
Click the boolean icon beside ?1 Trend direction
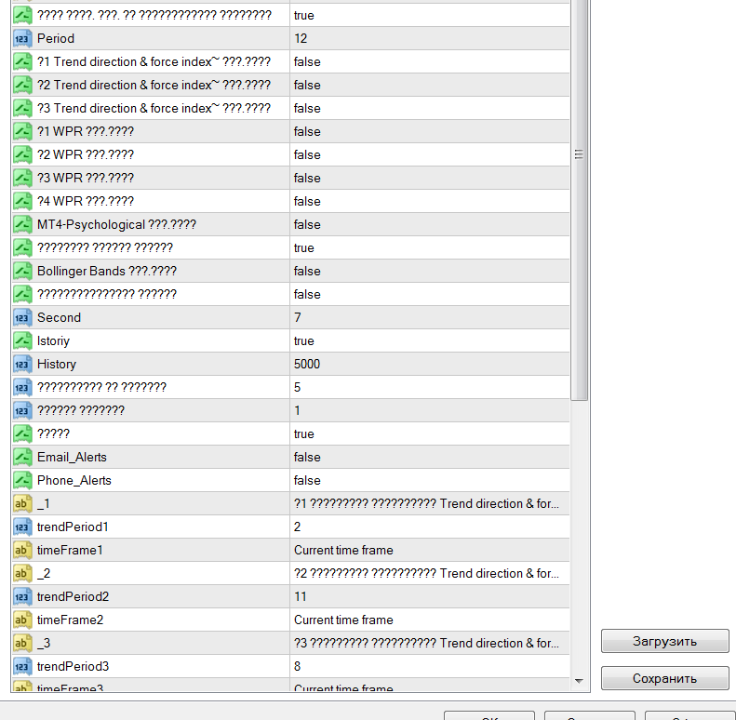(x=22, y=61)
